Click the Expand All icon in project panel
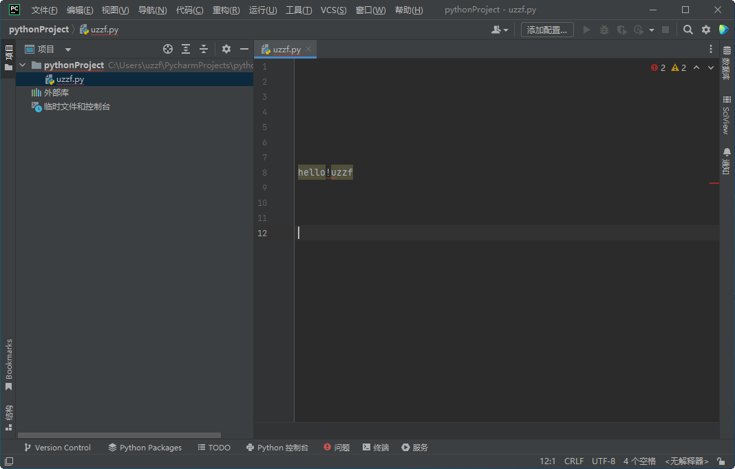 coord(186,49)
